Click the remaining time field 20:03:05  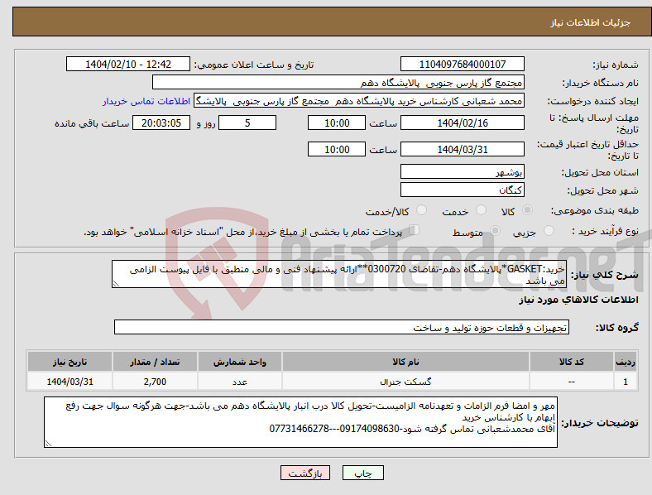click(x=161, y=123)
